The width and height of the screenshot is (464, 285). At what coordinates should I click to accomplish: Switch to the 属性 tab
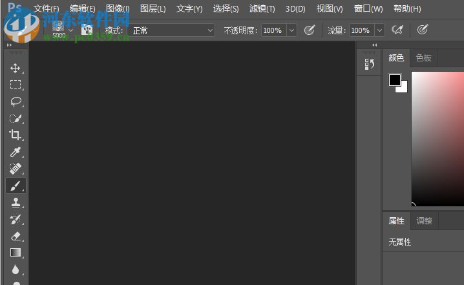pos(396,221)
